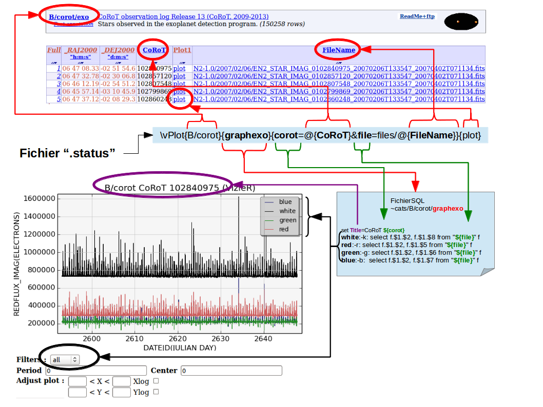Enable the Ylog checkbox
The height and width of the screenshot is (407, 543).
pos(156,392)
